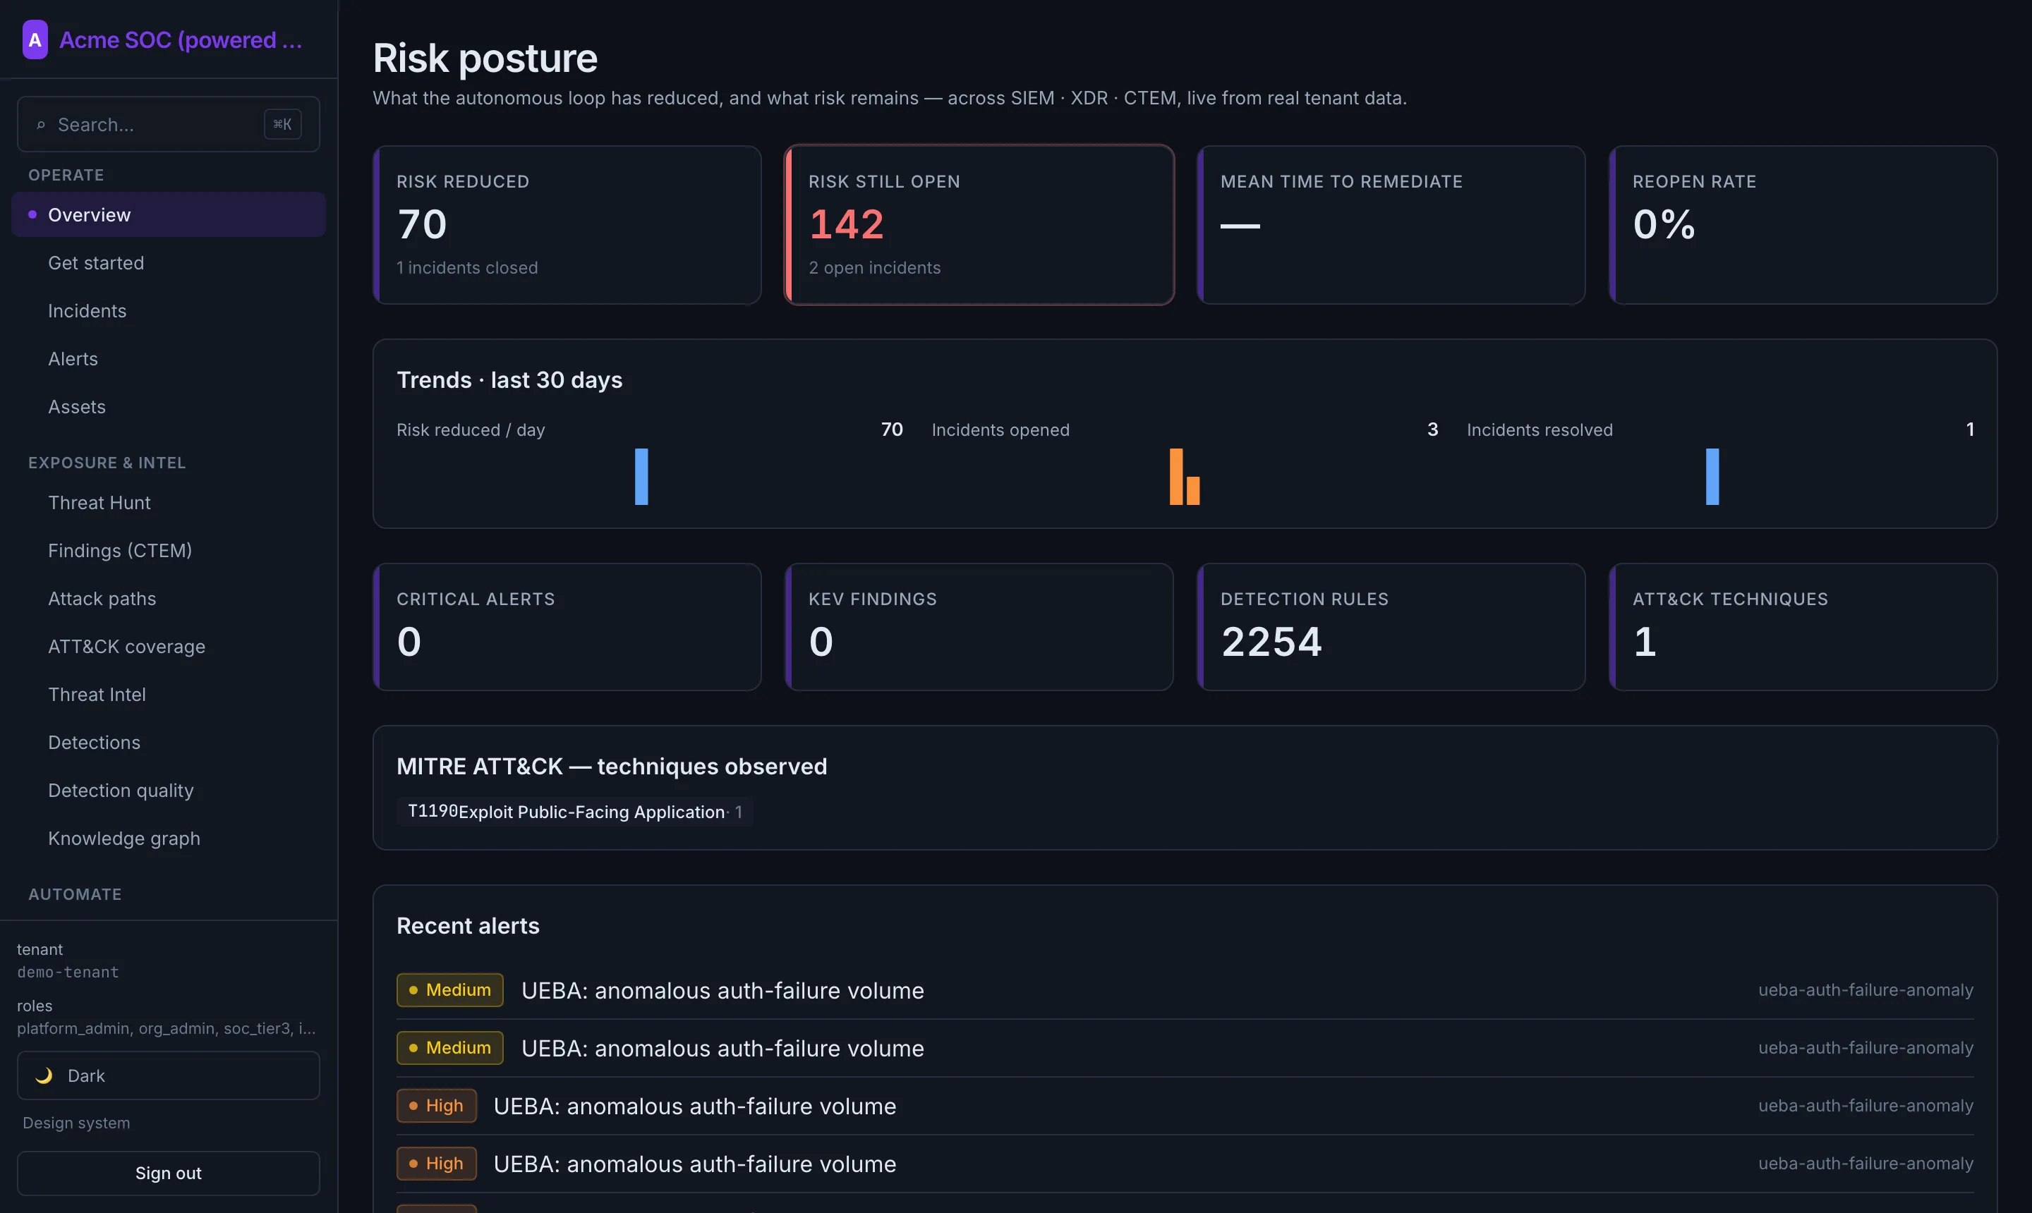Click the Sign out button
Viewport: 2032px width, 1213px height.
coord(169,1173)
